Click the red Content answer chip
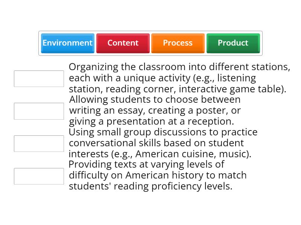301x225 pixels. coord(123,43)
